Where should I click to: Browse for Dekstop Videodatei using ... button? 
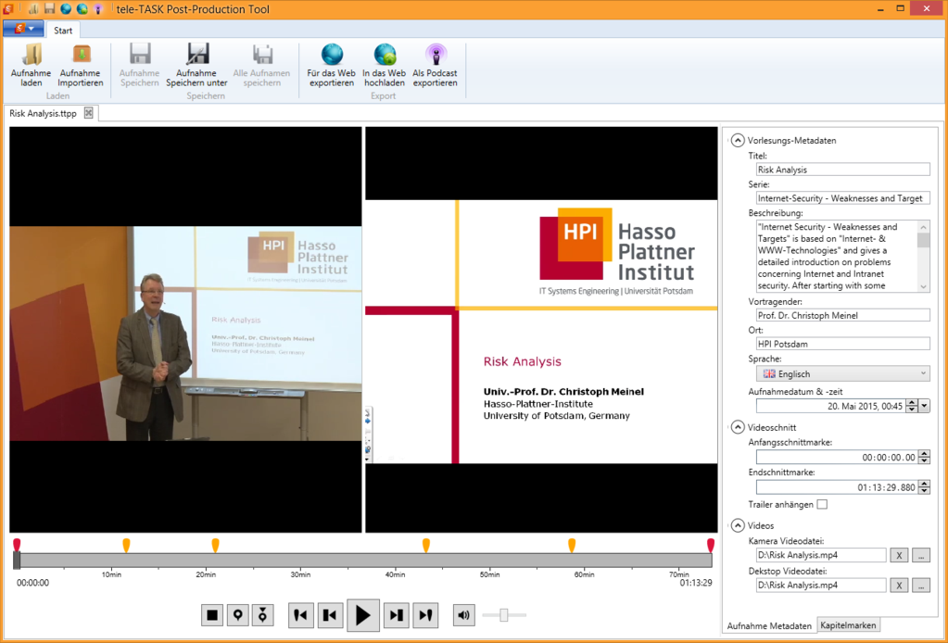[920, 586]
